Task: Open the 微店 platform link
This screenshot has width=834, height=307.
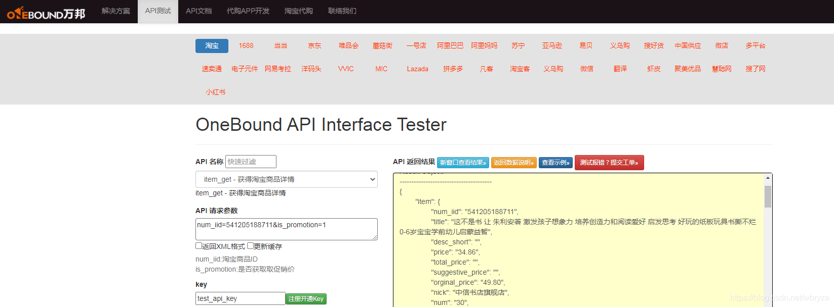Action: pos(722,46)
